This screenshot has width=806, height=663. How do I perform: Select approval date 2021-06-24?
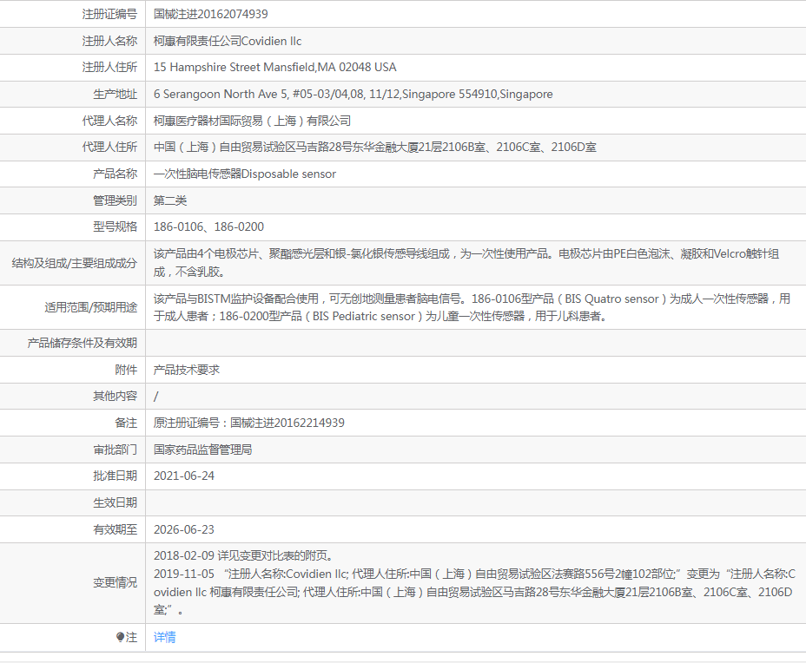coord(184,476)
